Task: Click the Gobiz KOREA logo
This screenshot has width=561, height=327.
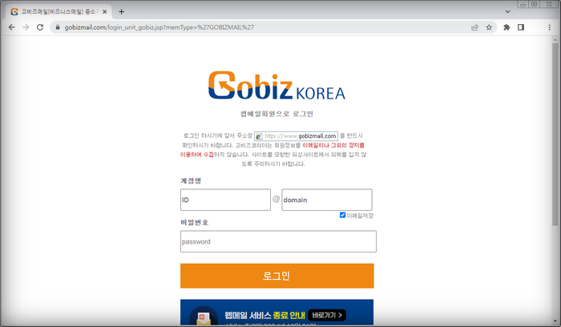Action: [276, 85]
